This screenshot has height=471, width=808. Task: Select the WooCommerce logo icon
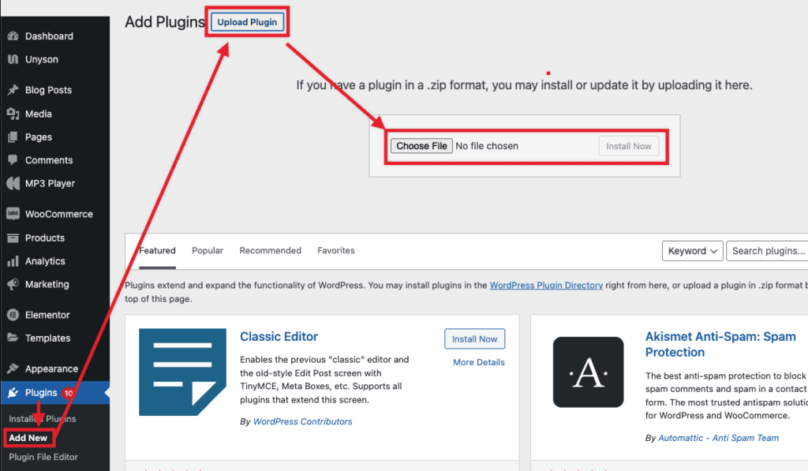click(x=13, y=213)
